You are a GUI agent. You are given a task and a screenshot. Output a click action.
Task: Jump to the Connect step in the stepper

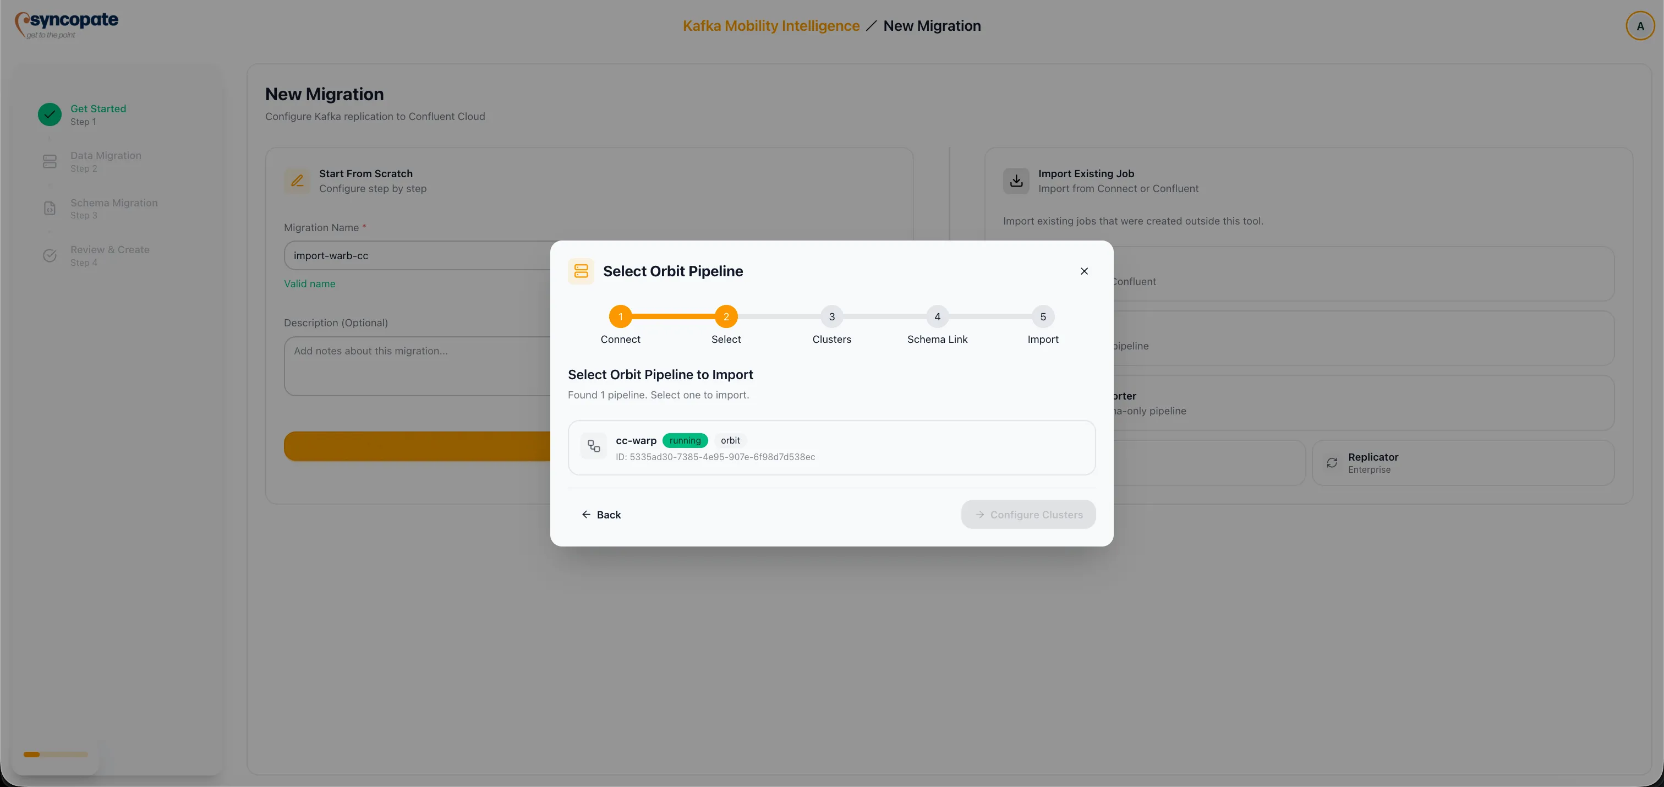click(620, 316)
